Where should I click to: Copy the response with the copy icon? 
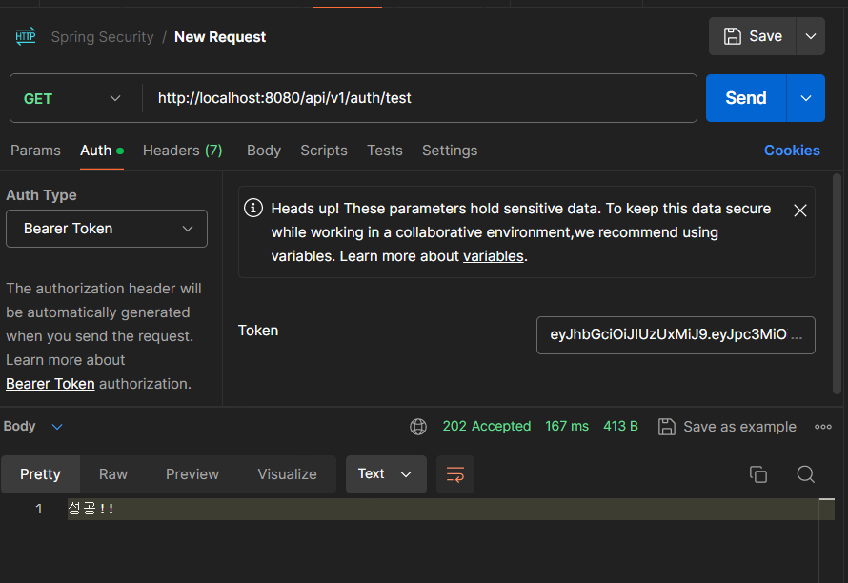click(758, 474)
